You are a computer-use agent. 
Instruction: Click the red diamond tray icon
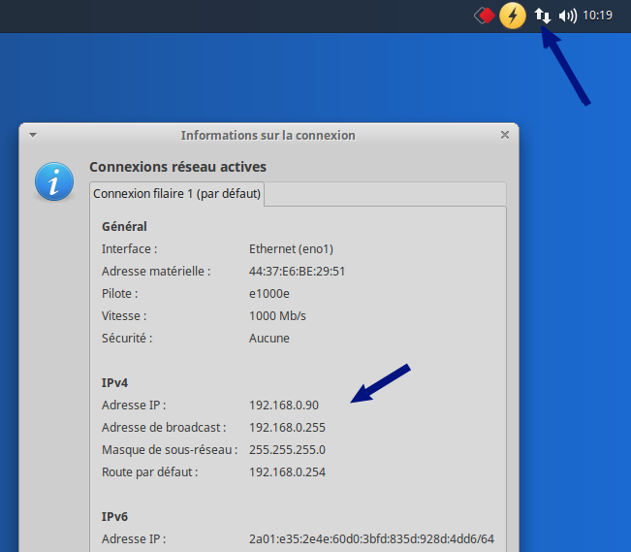tap(485, 16)
